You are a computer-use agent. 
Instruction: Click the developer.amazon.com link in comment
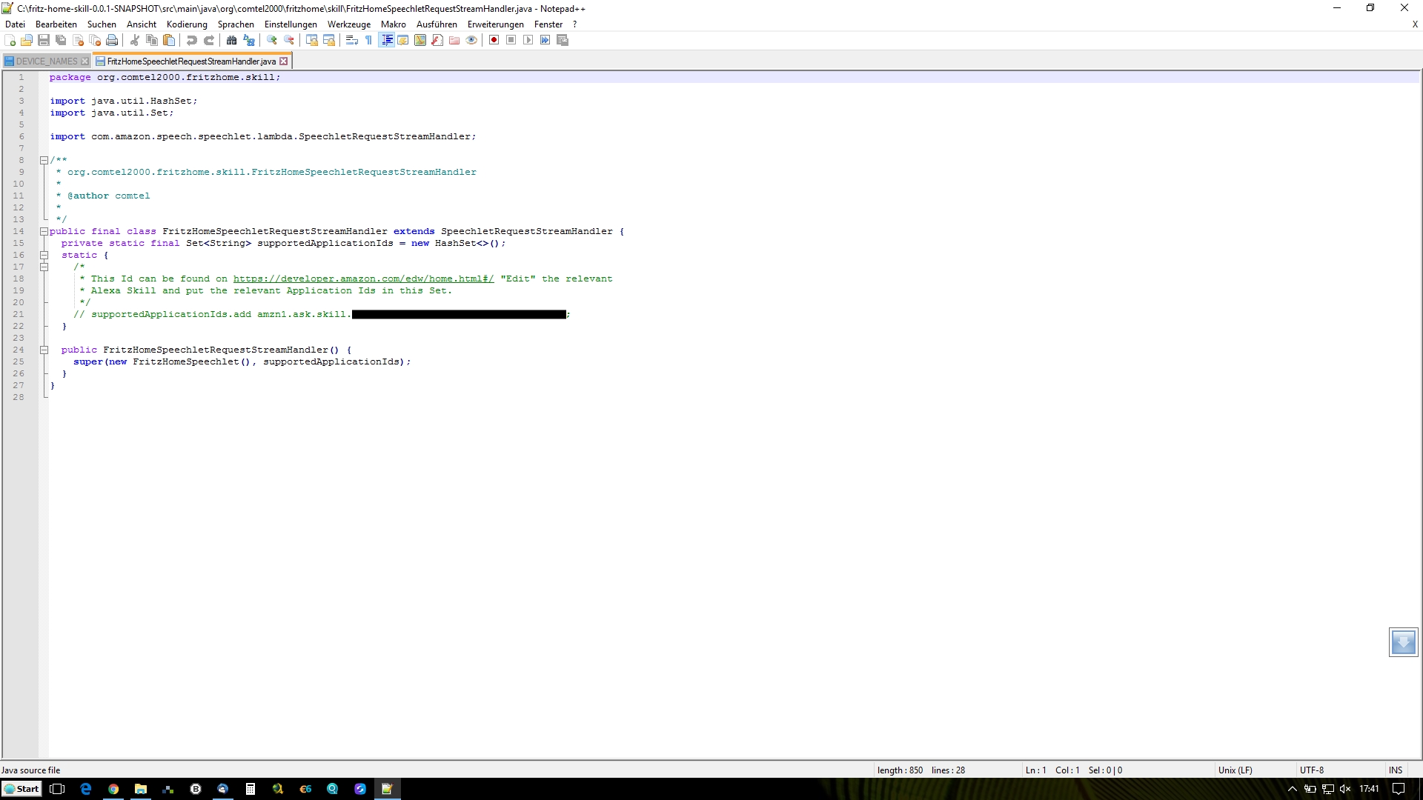pos(363,279)
